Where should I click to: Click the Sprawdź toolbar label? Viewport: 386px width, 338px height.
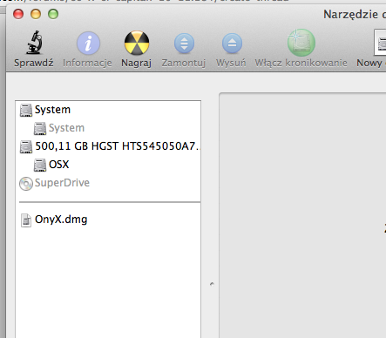point(34,63)
